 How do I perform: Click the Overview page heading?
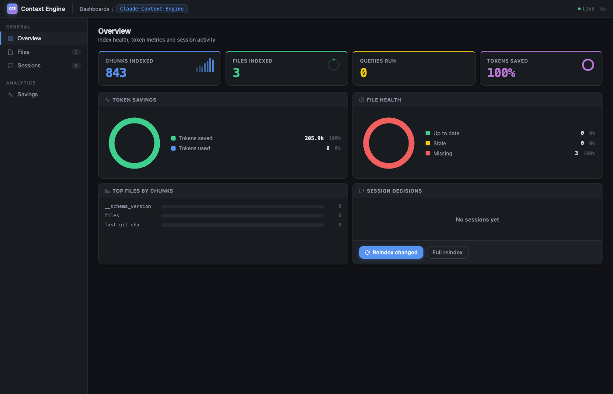click(114, 31)
